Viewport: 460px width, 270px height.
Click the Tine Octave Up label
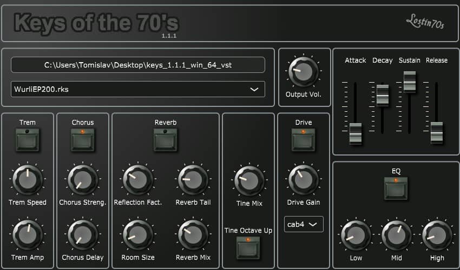(248, 231)
